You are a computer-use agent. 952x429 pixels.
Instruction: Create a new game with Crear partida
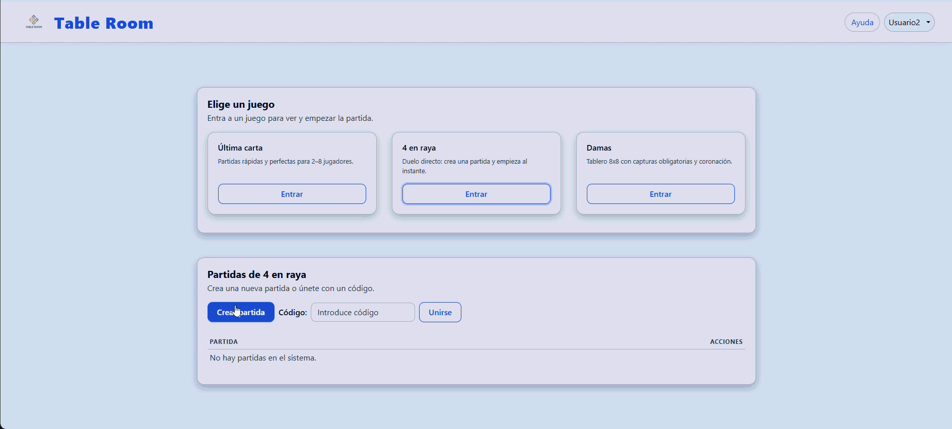pos(241,312)
